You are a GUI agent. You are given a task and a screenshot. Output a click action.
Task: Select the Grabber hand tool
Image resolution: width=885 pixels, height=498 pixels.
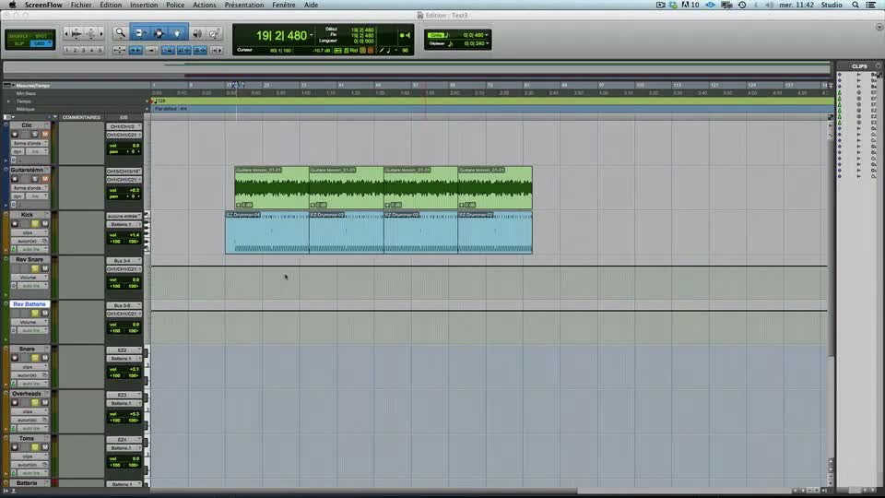pos(176,33)
